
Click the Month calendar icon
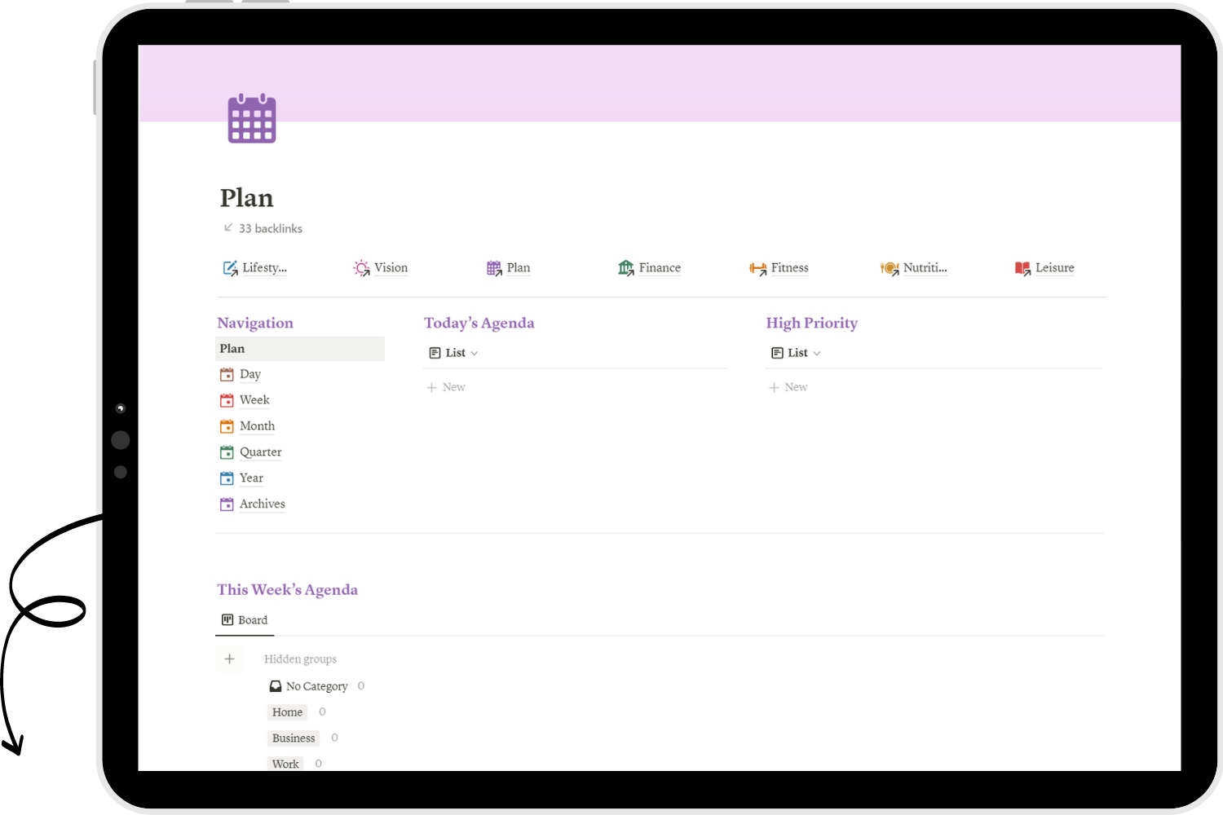(227, 426)
